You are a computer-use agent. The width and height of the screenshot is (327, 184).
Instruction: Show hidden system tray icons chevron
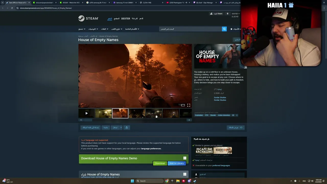(x=291, y=181)
